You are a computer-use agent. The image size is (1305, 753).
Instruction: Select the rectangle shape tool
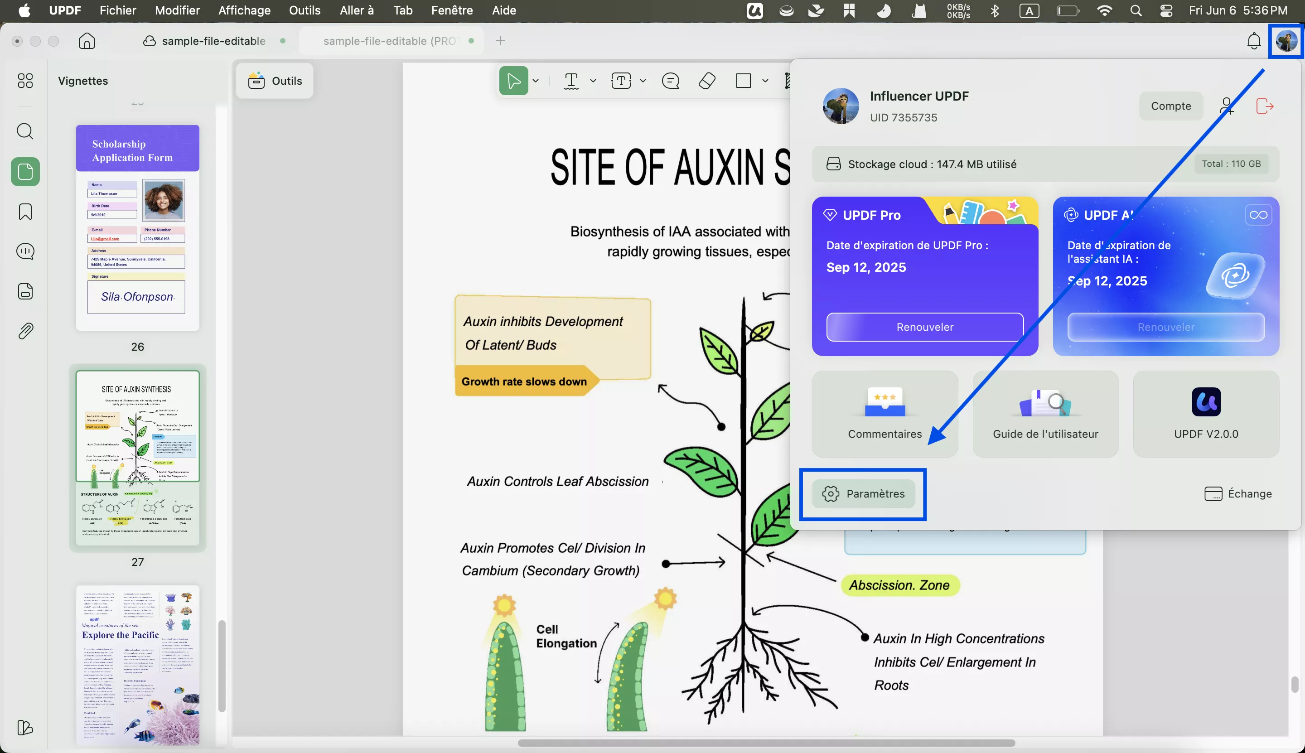point(743,81)
